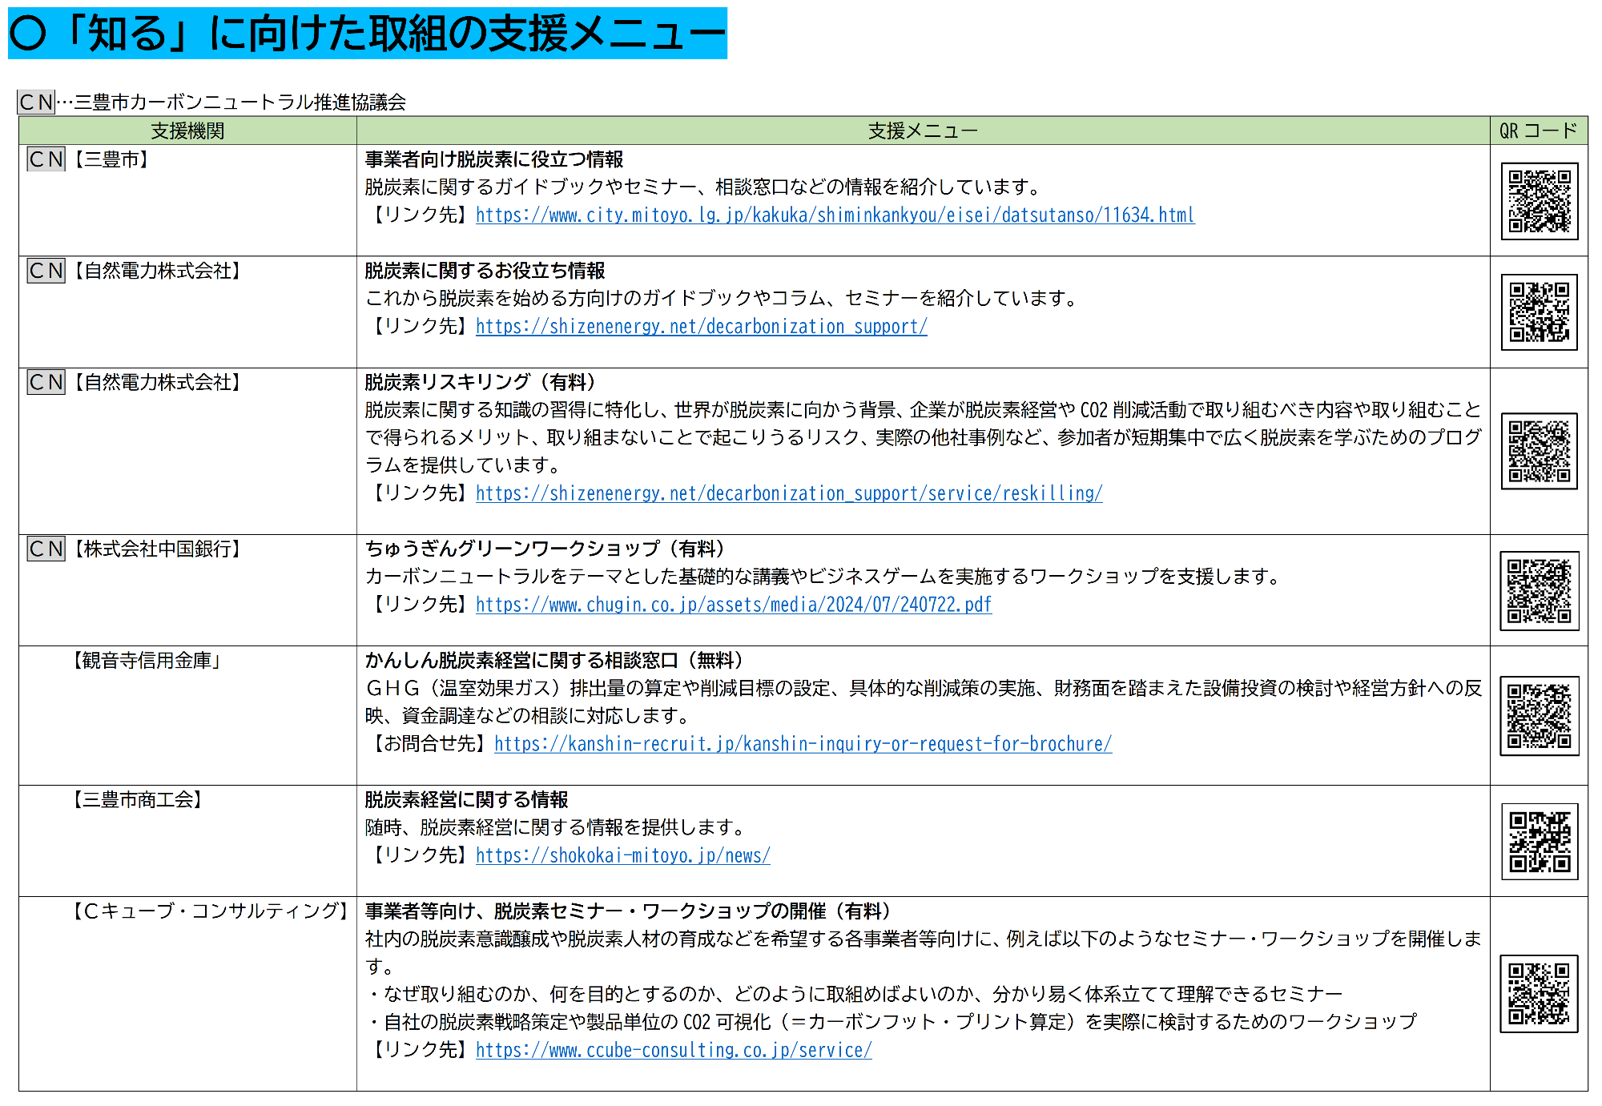Click the text 三豊市カーボンニュートラル推進協議会
Image resolution: width=1602 pixels, height=1106 pixels.
coord(240,103)
